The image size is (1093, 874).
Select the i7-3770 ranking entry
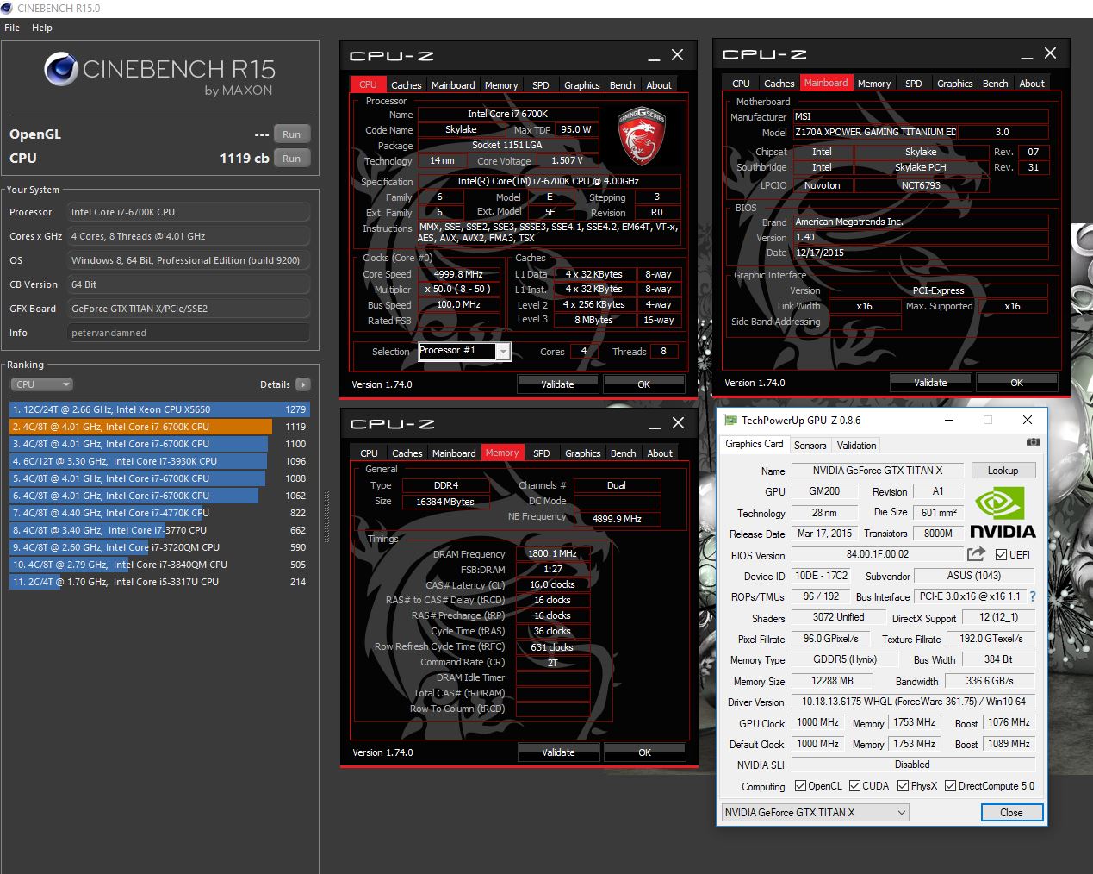click(160, 530)
